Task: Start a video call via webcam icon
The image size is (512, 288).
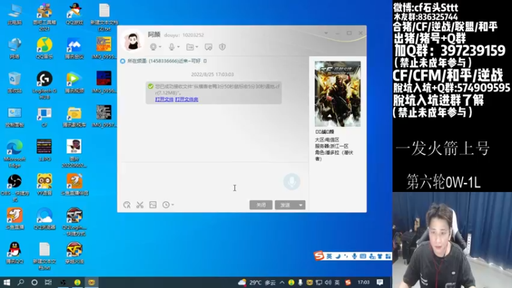Action: [153, 47]
